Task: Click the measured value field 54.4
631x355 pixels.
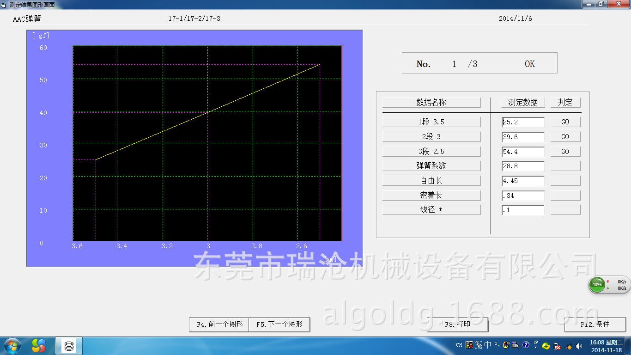Action: pyautogui.click(x=523, y=152)
